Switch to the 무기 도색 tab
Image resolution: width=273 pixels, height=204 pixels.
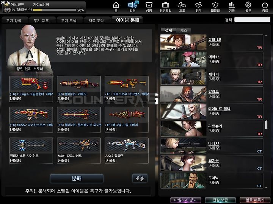70,20
